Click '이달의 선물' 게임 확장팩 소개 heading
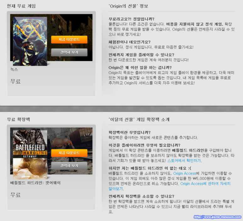243x221 pixels. [139, 119]
